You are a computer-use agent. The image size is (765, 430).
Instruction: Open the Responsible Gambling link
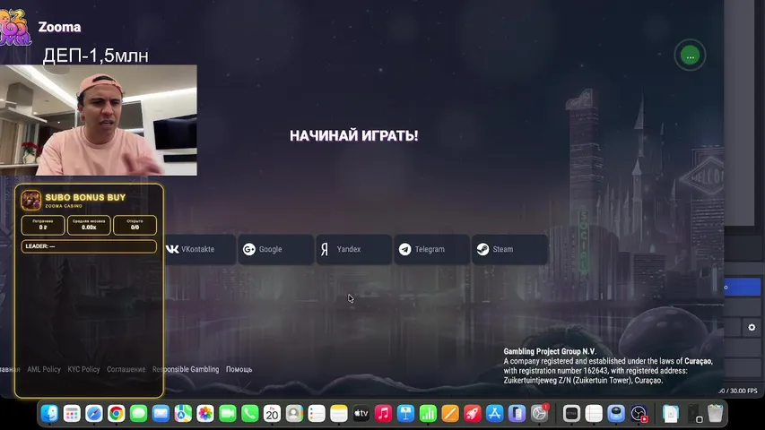tap(185, 369)
